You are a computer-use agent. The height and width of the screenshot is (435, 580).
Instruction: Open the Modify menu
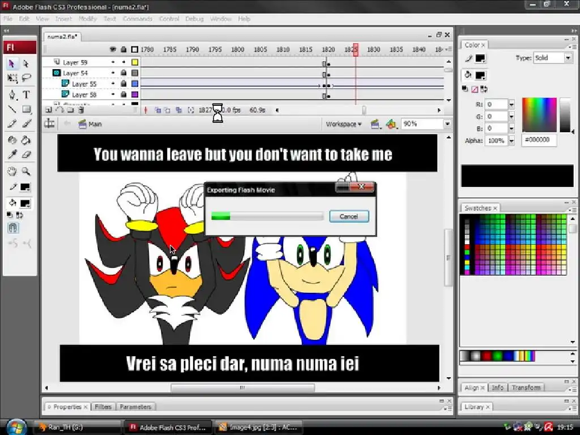pos(87,19)
